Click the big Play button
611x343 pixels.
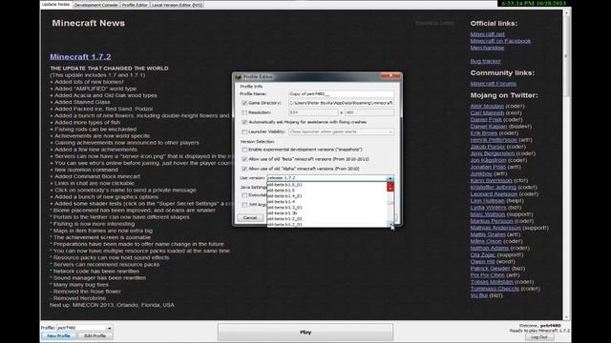click(305, 333)
